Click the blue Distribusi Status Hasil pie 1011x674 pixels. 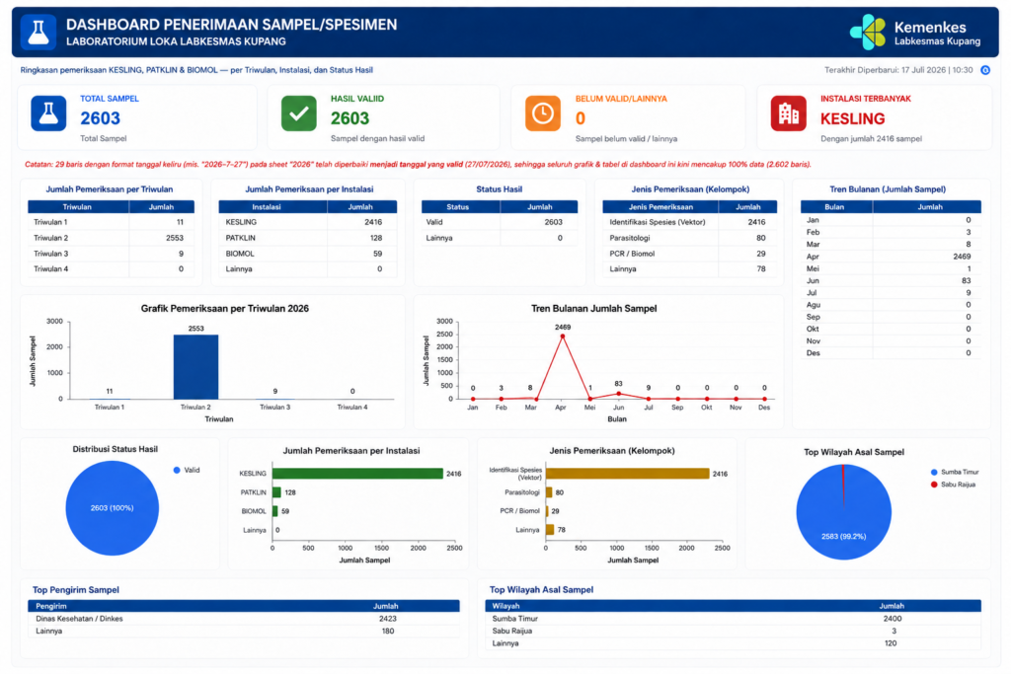tap(113, 508)
